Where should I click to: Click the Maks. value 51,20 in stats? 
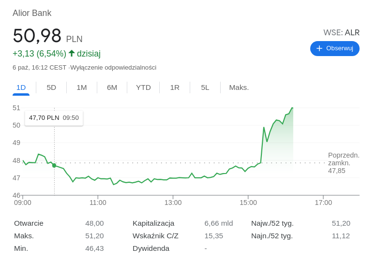click(x=94, y=236)
